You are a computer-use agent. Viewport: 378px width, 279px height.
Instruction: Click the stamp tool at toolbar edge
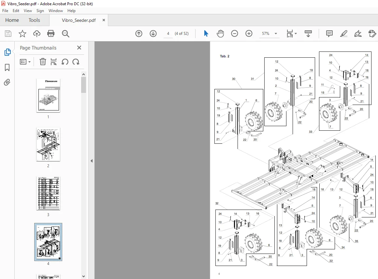click(x=372, y=34)
